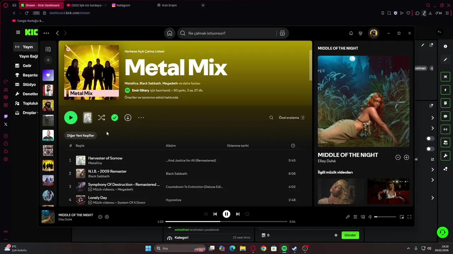Open Özel sıralama sort dropdown
Viewport: 453px width, 254px height.
[x=292, y=117]
